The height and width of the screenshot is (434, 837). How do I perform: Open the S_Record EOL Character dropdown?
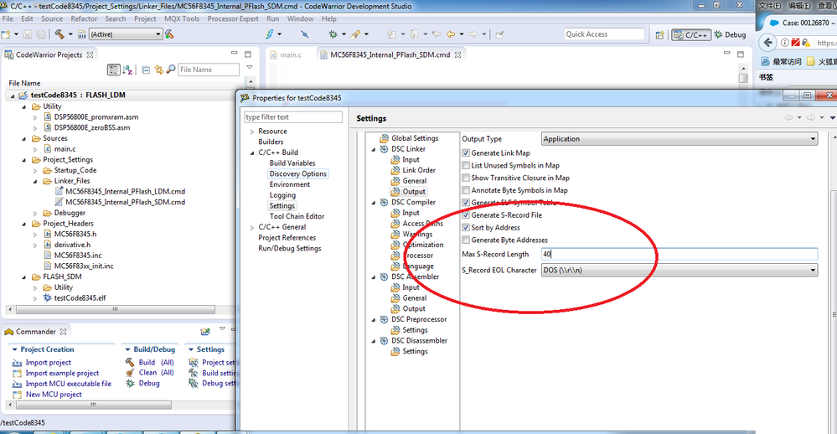[679, 270]
